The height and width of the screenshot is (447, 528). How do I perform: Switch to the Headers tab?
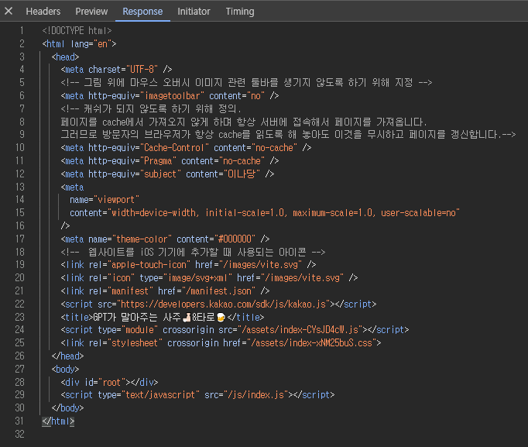(x=43, y=12)
